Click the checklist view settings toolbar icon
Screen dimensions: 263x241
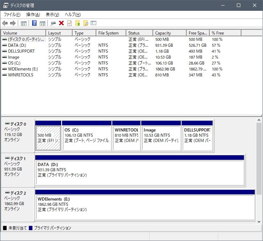click(x=93, y=23)
